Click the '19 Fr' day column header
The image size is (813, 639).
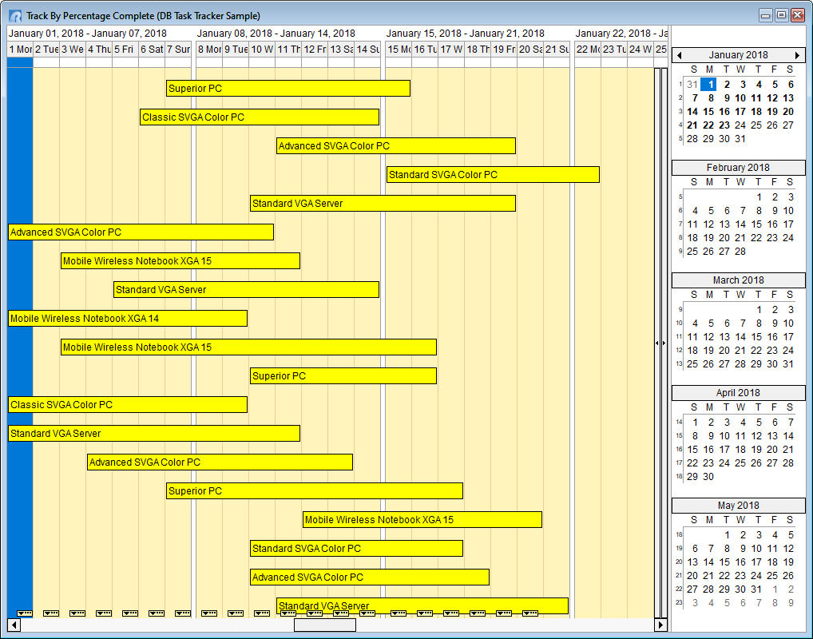(504, 50)
